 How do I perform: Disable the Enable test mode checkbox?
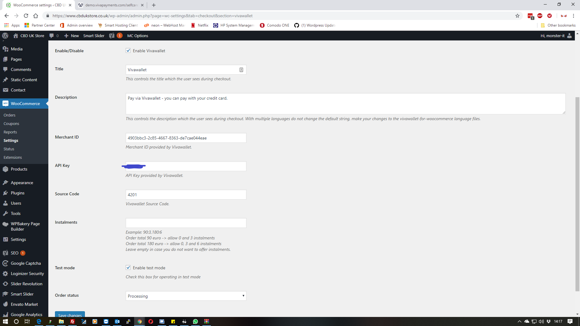click(128, 267)
